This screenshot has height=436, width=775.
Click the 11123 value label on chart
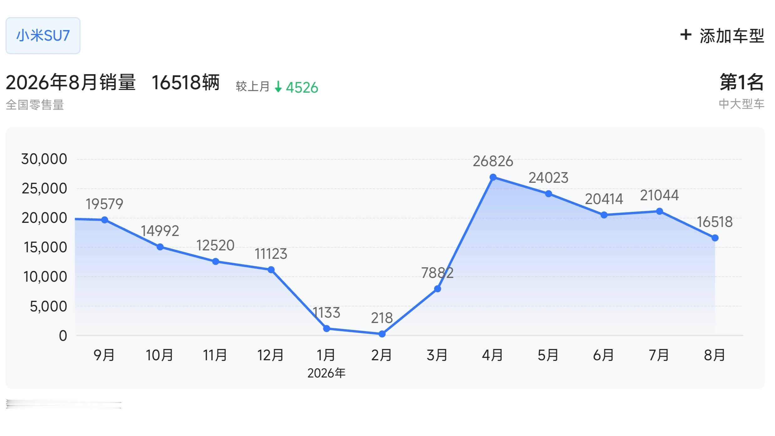(271, 254)
